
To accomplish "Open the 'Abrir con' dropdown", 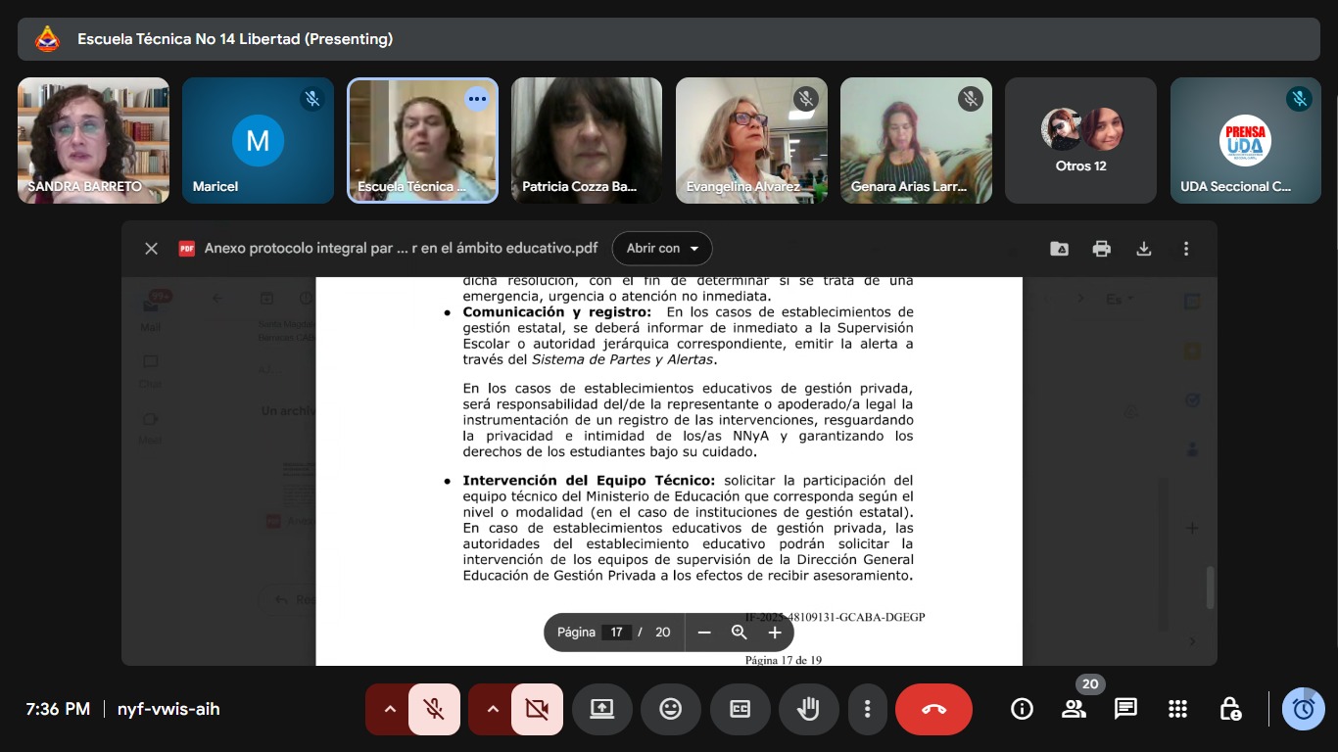I will coord(662,249).
